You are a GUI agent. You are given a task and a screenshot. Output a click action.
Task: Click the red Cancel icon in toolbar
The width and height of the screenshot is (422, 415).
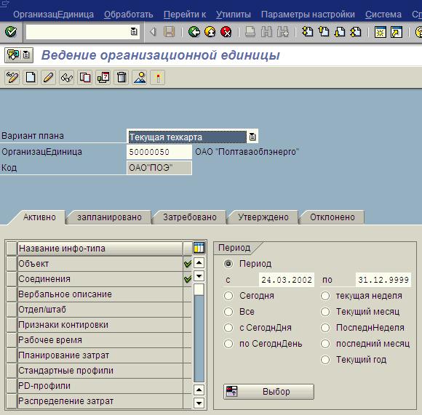click(226, 32)
